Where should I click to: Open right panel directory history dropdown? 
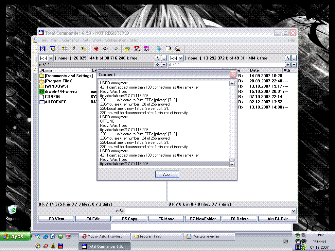[294, 64]
